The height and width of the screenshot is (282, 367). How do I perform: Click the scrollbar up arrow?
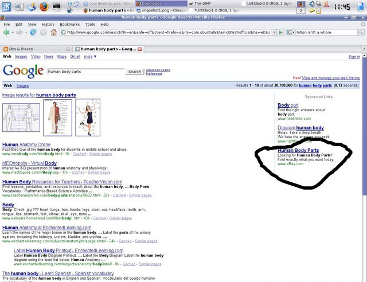click(365, 56)
